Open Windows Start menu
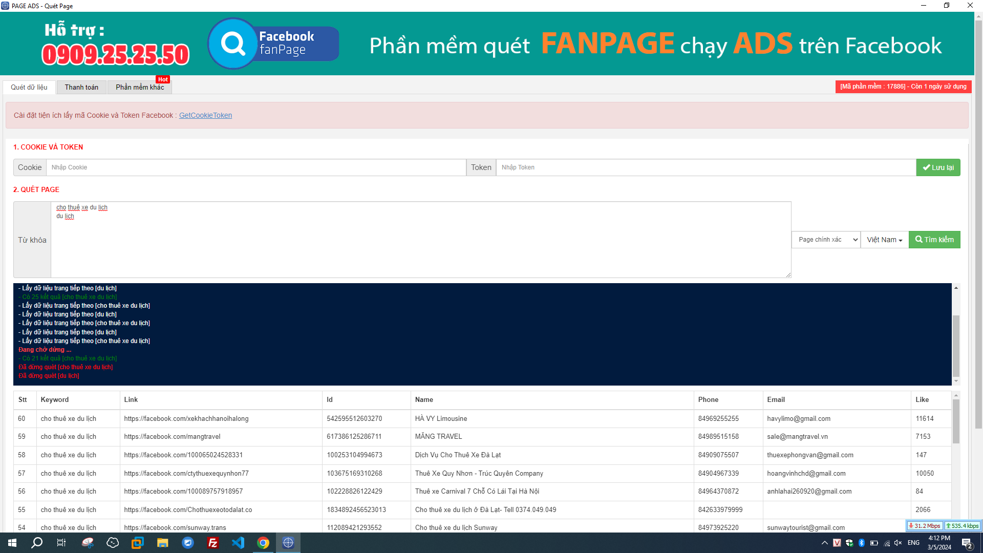983x553 pixels. [12, 543]
